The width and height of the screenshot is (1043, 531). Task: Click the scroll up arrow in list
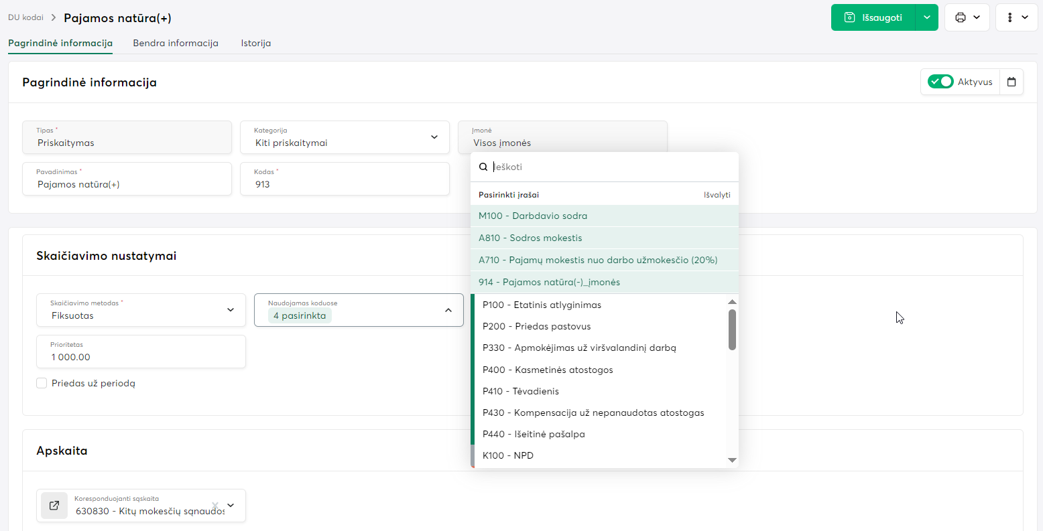click(x=732, y=302)
